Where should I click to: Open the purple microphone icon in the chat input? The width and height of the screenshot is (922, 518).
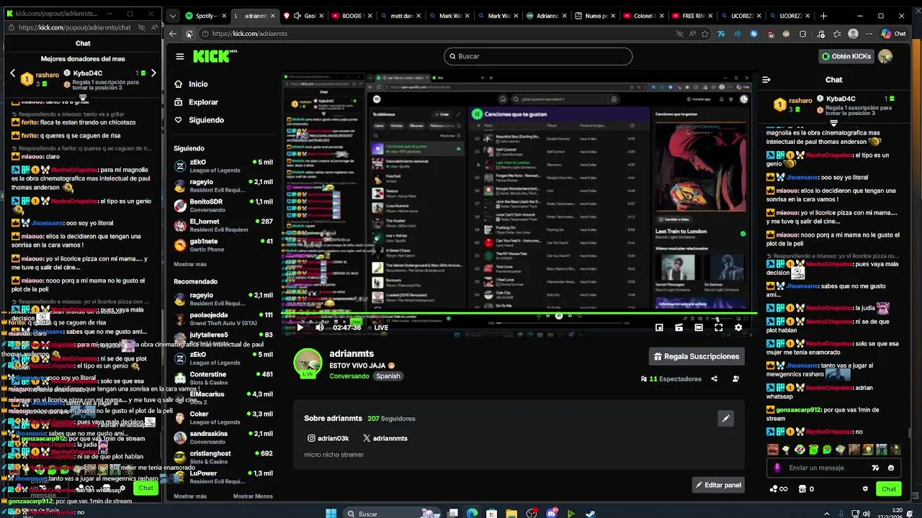pyautogui.click(x=776, y=468)
